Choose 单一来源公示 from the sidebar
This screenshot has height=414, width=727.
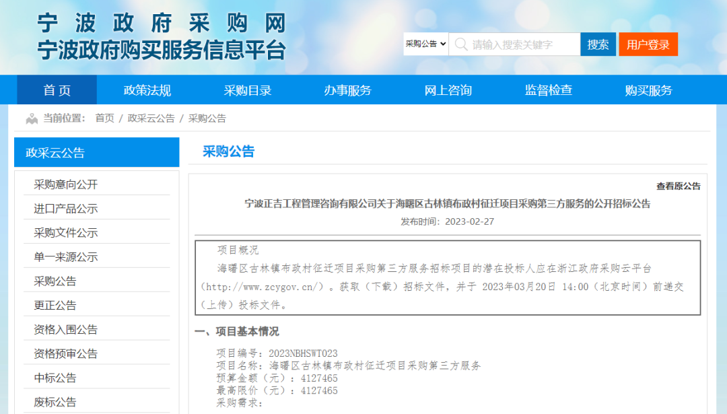[66, 257]
